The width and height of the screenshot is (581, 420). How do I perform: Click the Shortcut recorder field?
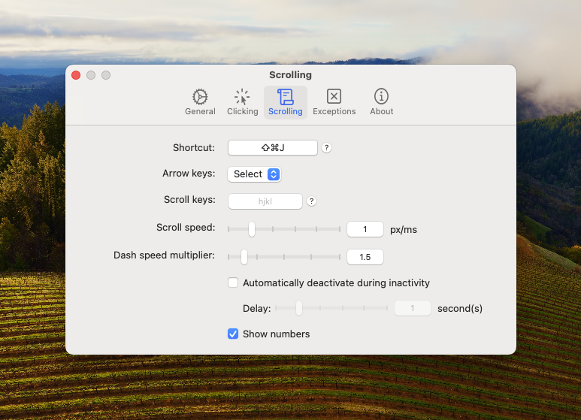[x=272, y=148]
